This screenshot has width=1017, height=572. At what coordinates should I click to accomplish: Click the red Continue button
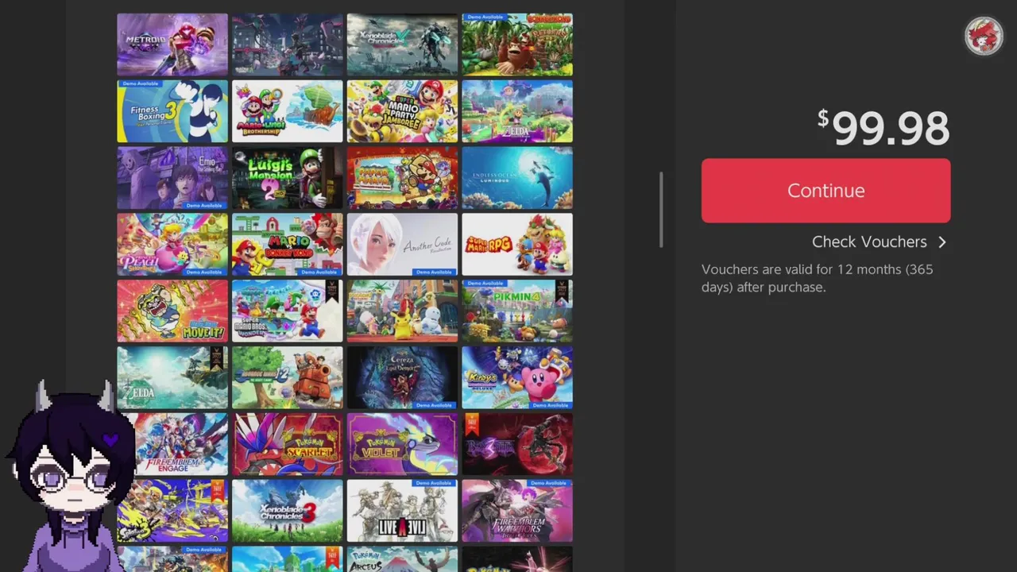coord(826,191)
